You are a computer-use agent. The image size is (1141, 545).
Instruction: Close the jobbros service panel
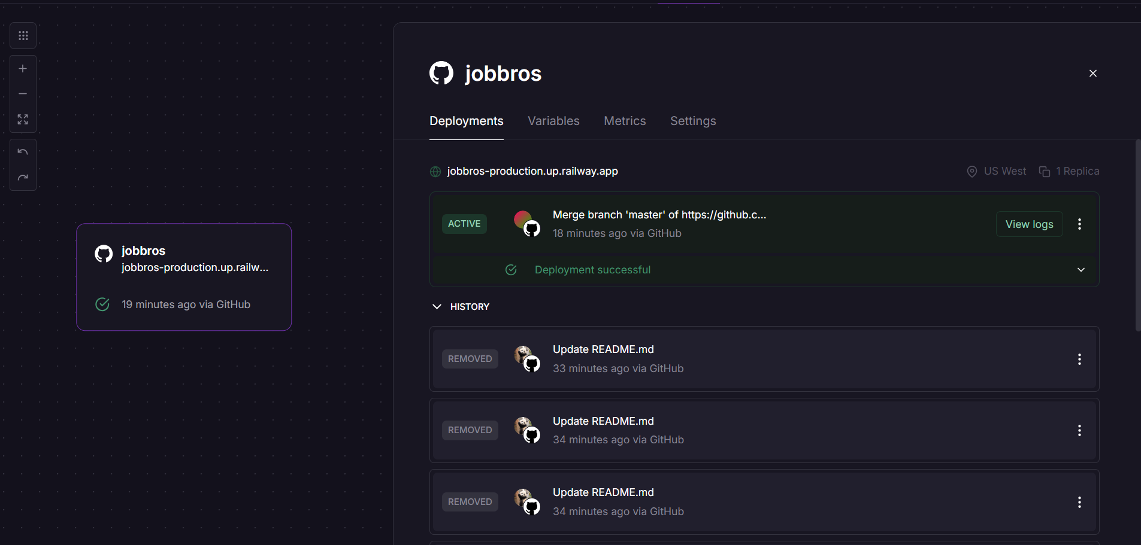(1093, 73)
